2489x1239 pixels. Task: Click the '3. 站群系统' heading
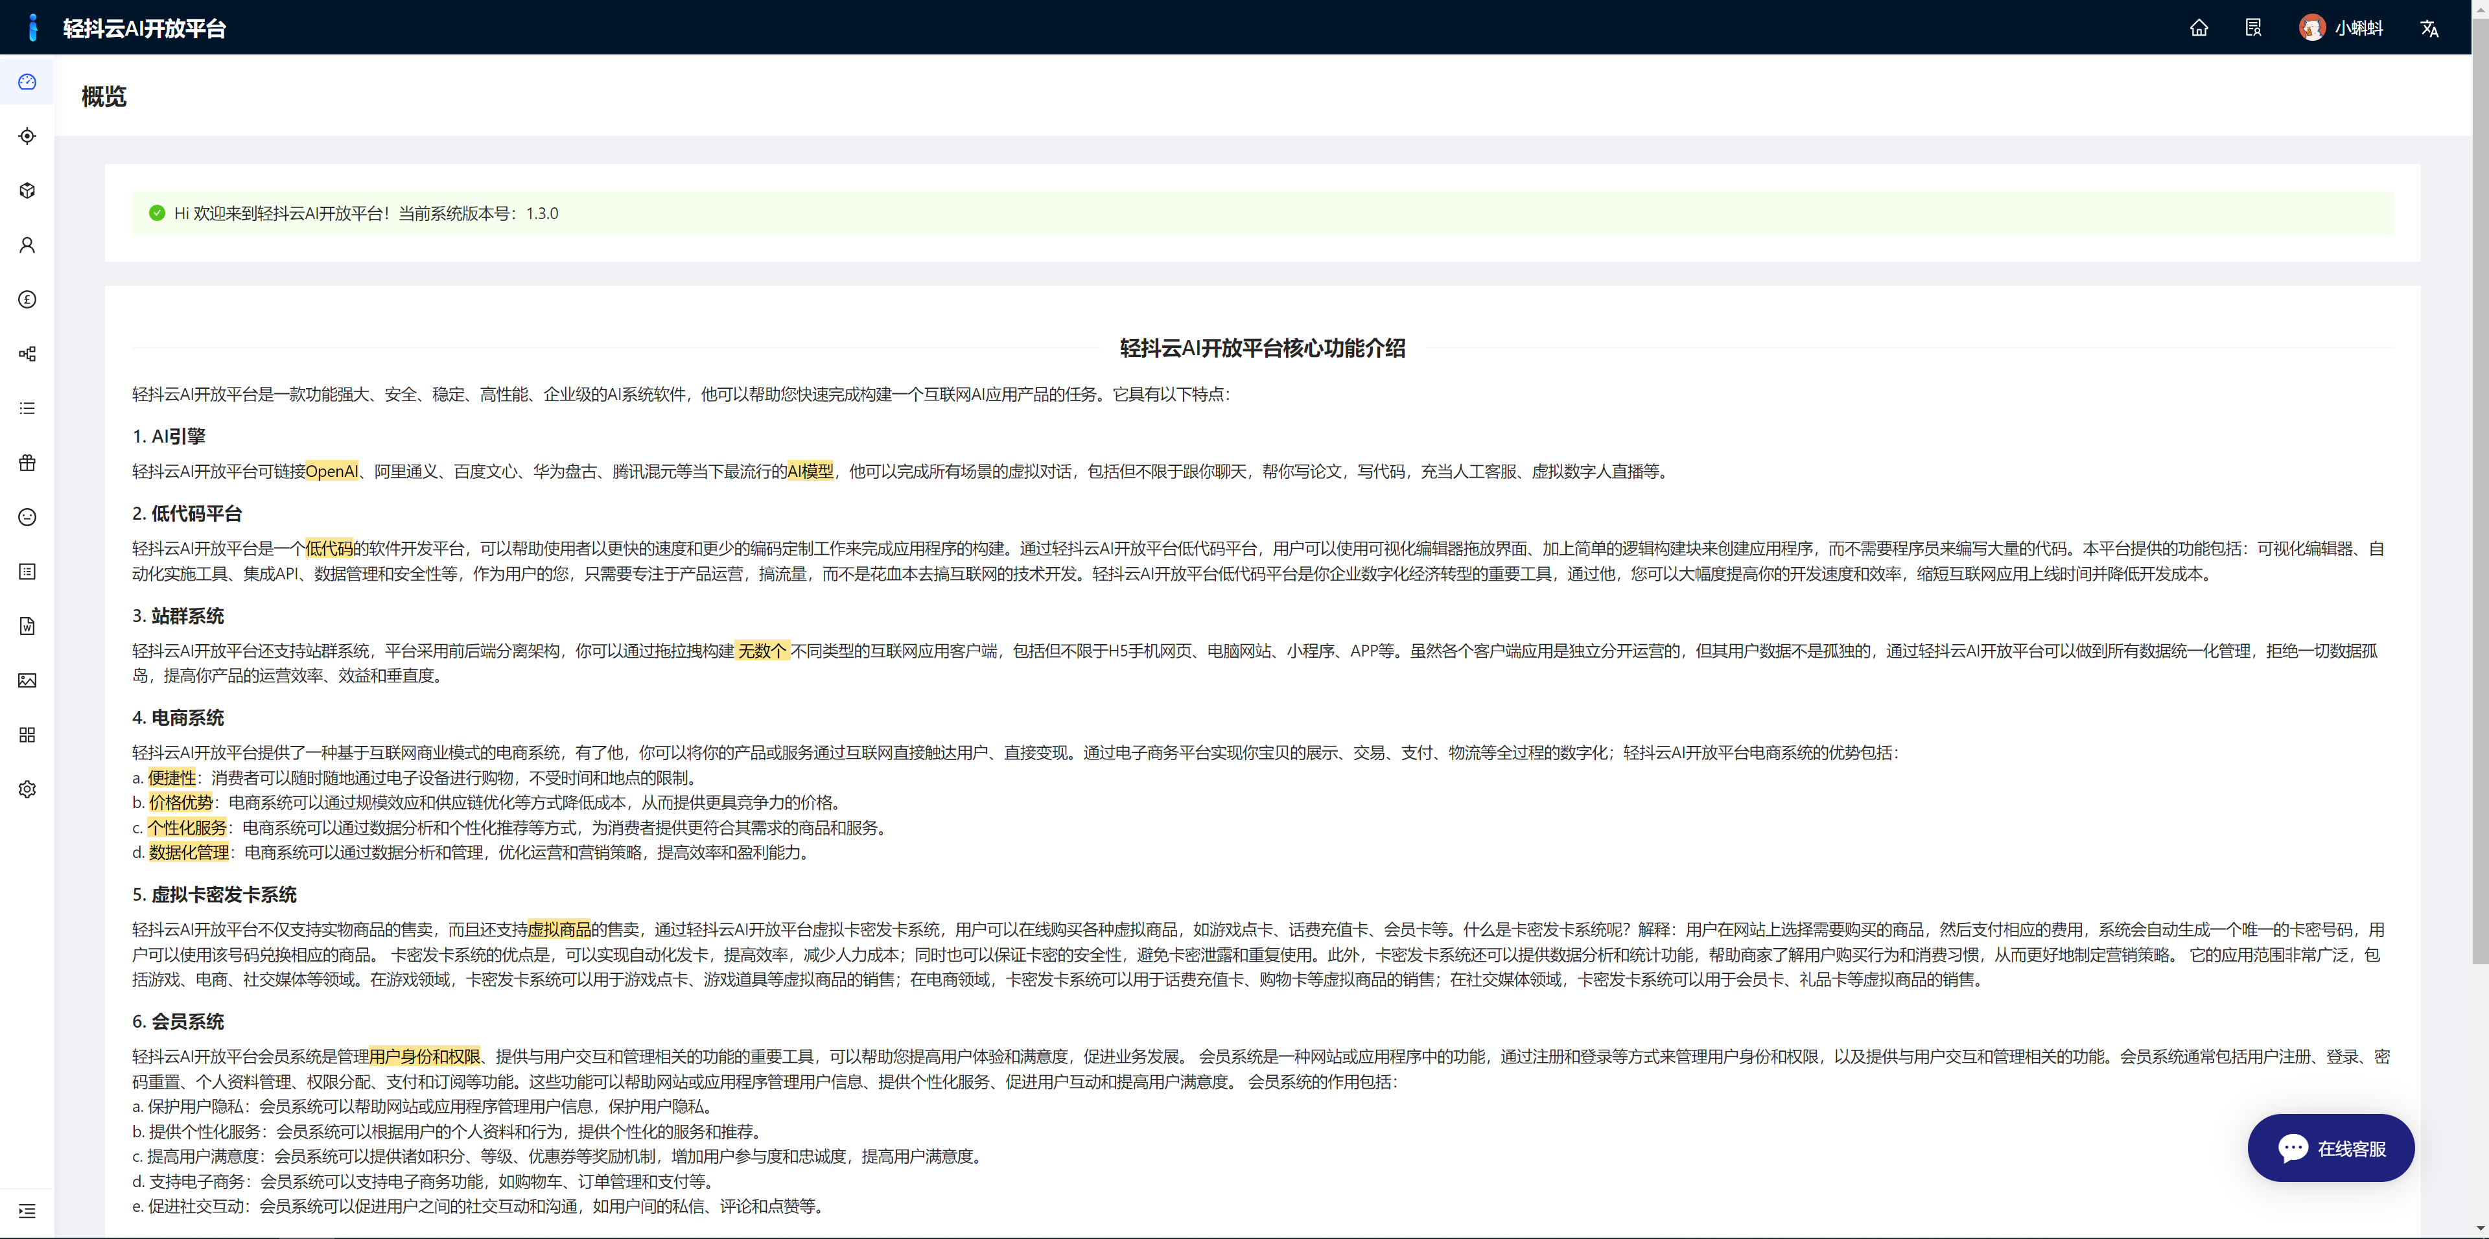(178, 616)
